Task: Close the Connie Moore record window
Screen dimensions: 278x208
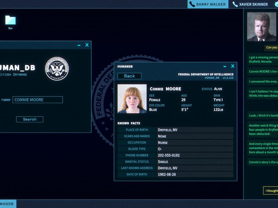Action: pos(232,66)
